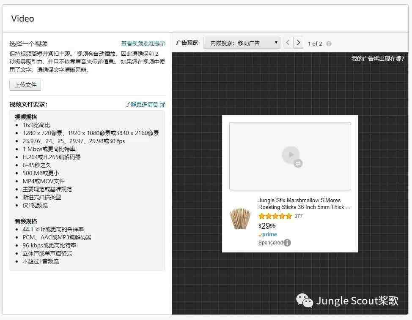Open the Jungle Stix Marshmallow product title
The width and height of the screenshot is (412, 320).
304,203
